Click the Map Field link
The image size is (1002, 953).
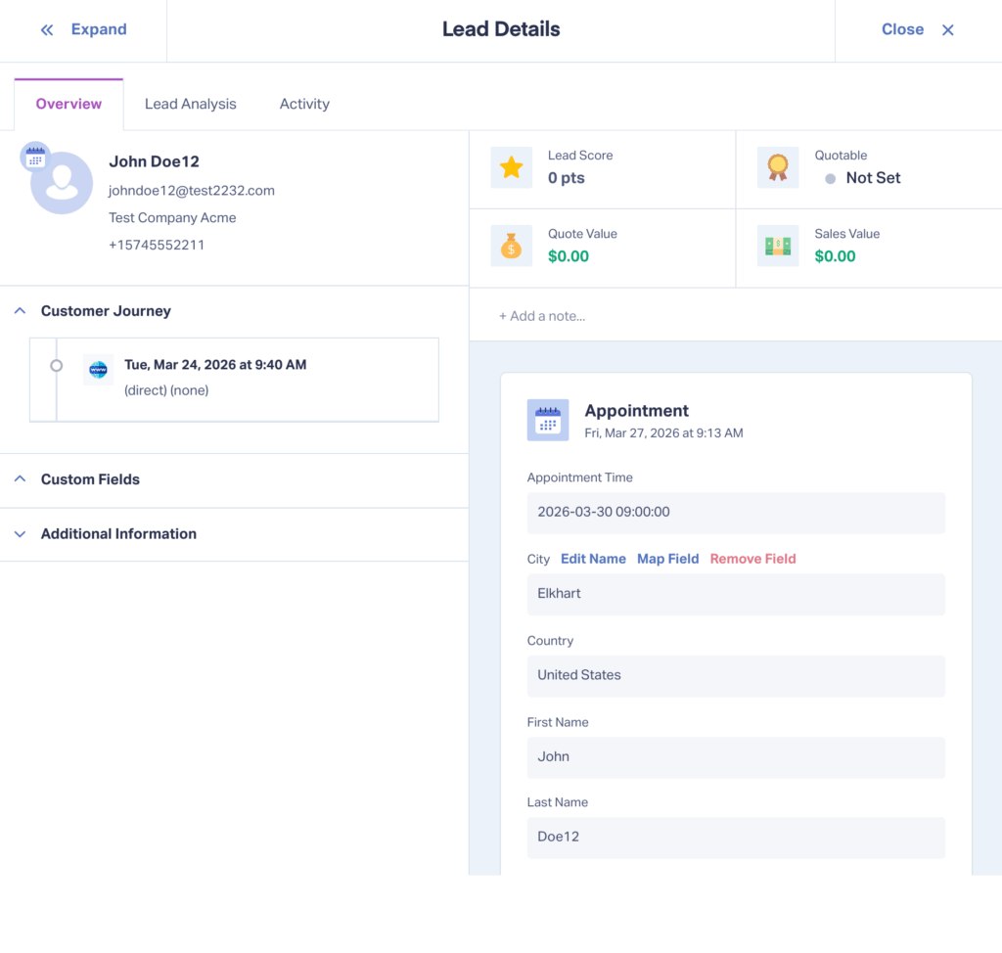668,559
